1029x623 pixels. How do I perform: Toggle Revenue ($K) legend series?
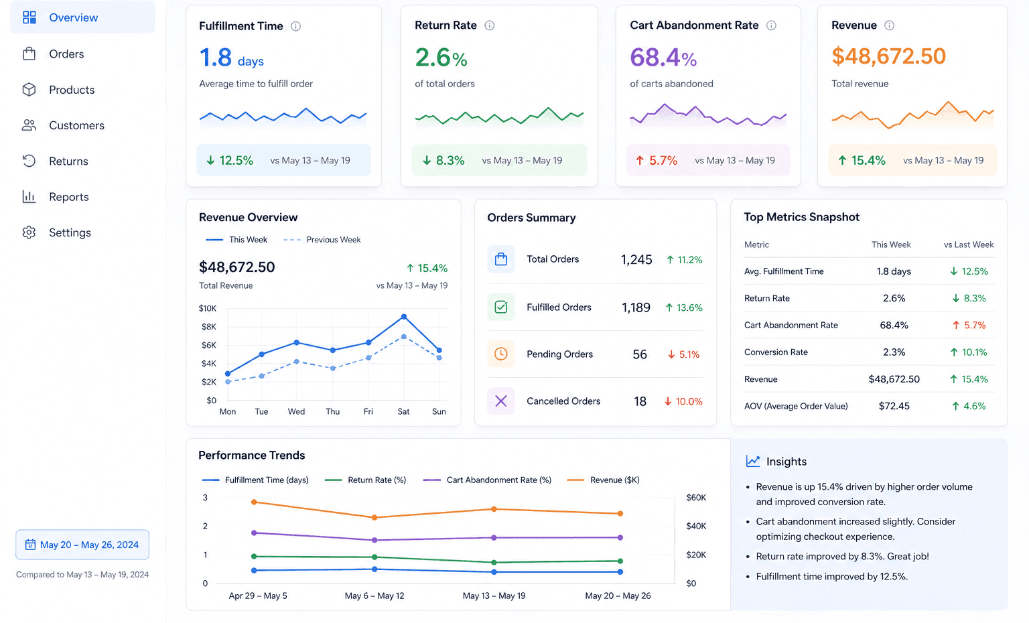pyautogui.click(x=603, y=480)
